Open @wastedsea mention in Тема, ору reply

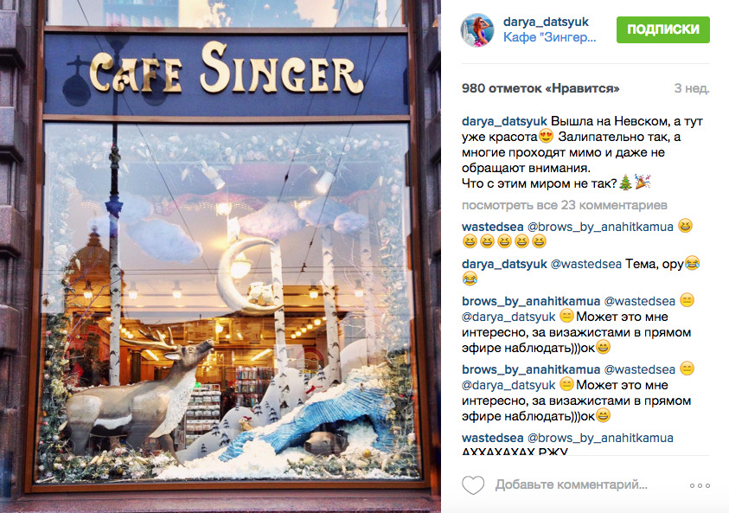click(x=585, y=264)
